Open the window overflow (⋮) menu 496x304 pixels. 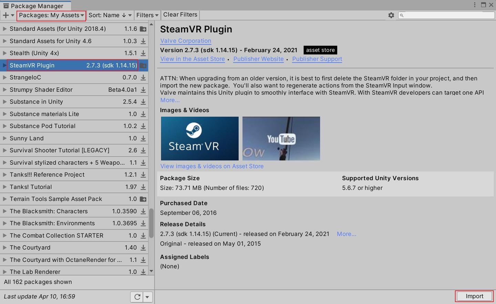475,4
